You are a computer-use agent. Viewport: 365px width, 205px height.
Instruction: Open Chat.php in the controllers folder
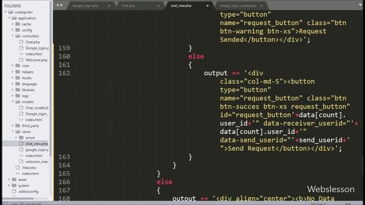[33, 42]
